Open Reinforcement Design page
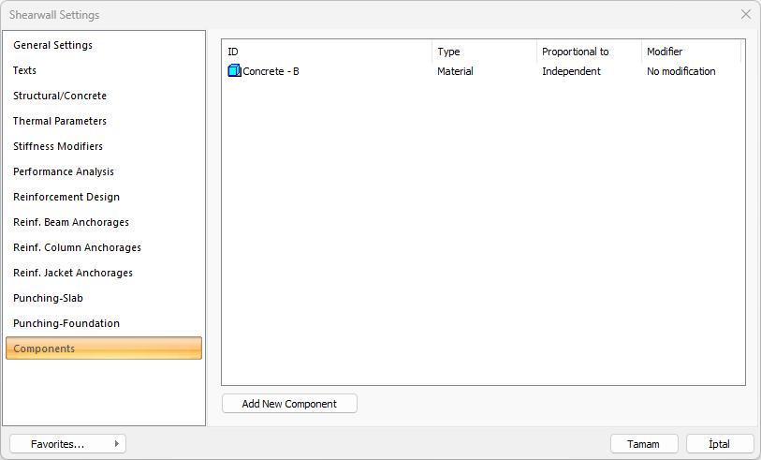 [x=66, y=197]
